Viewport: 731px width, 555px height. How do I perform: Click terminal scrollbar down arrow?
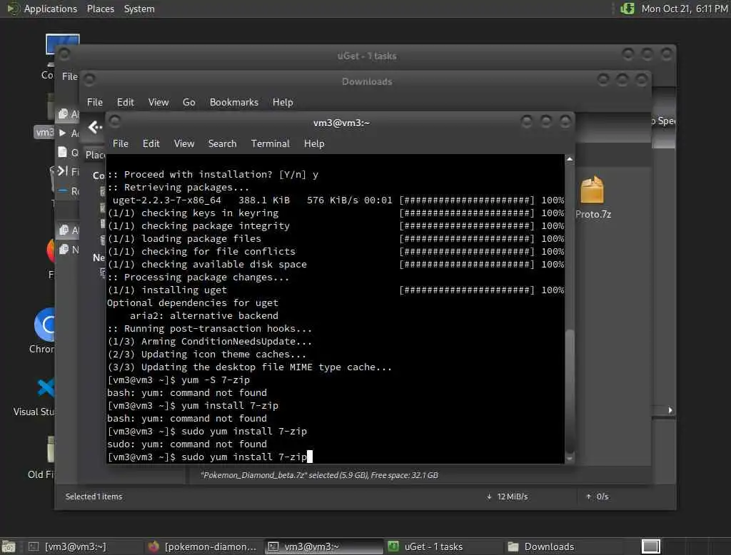pos(569,459)
